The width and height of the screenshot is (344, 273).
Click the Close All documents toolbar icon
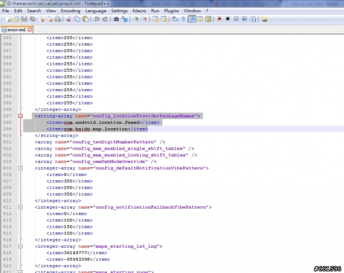click(49, 19)
